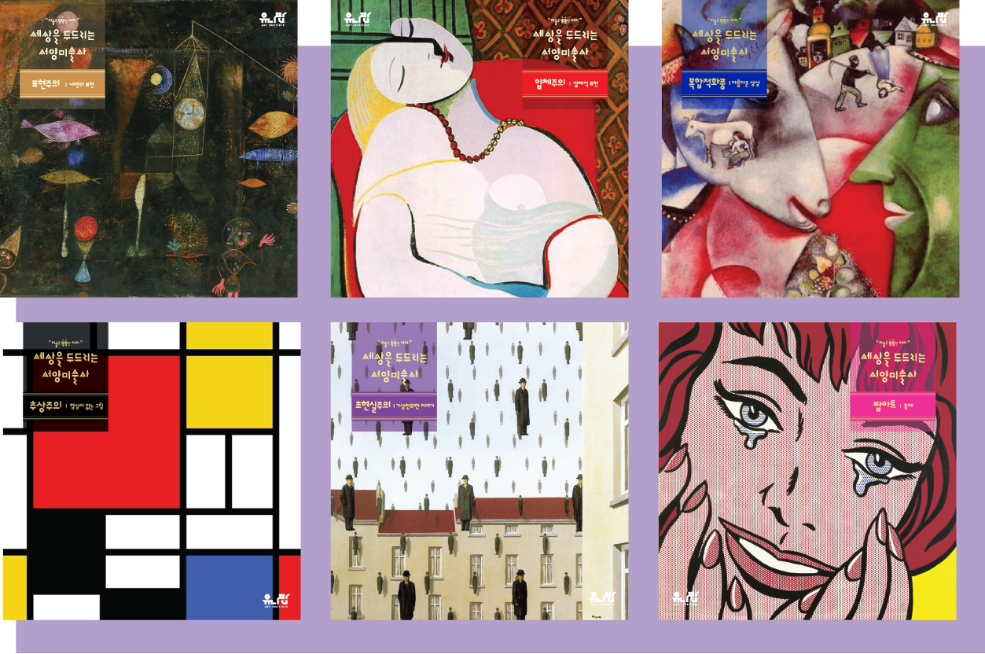Select the purple 초현실주의 label banner

click(x=394, y=406)
